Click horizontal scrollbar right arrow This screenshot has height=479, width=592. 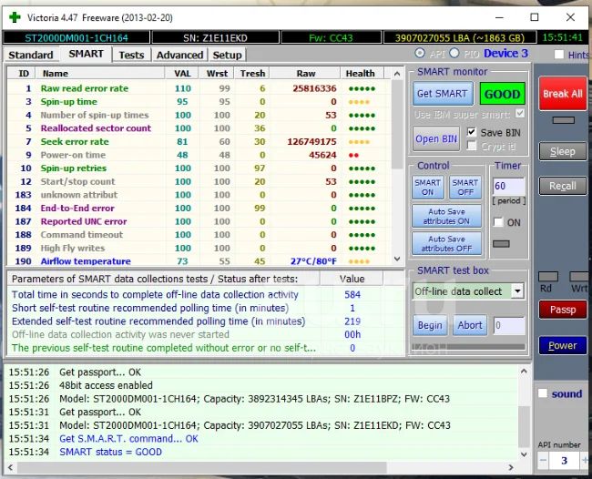pyautogui.click(x=511, y=467)
